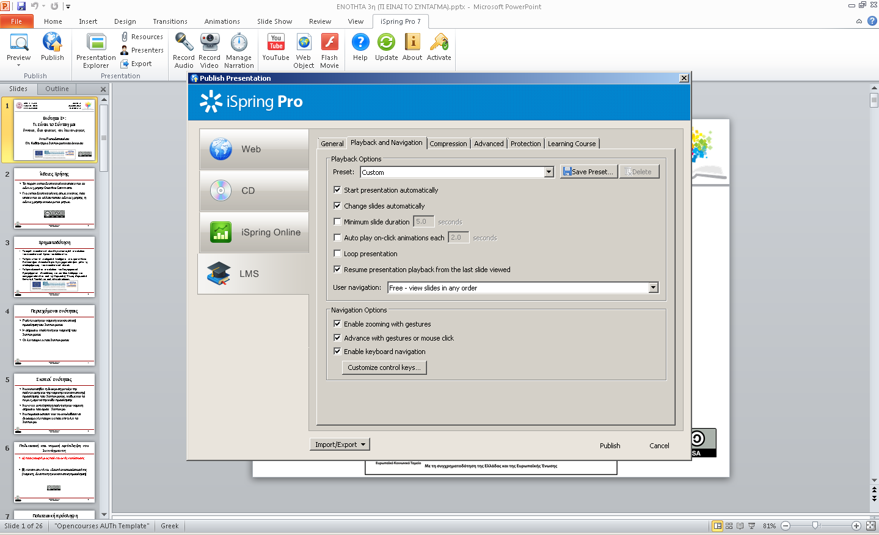The image size is (879, 535).
Task: Select Web publishing destination
Action: (x=254, y=149)
